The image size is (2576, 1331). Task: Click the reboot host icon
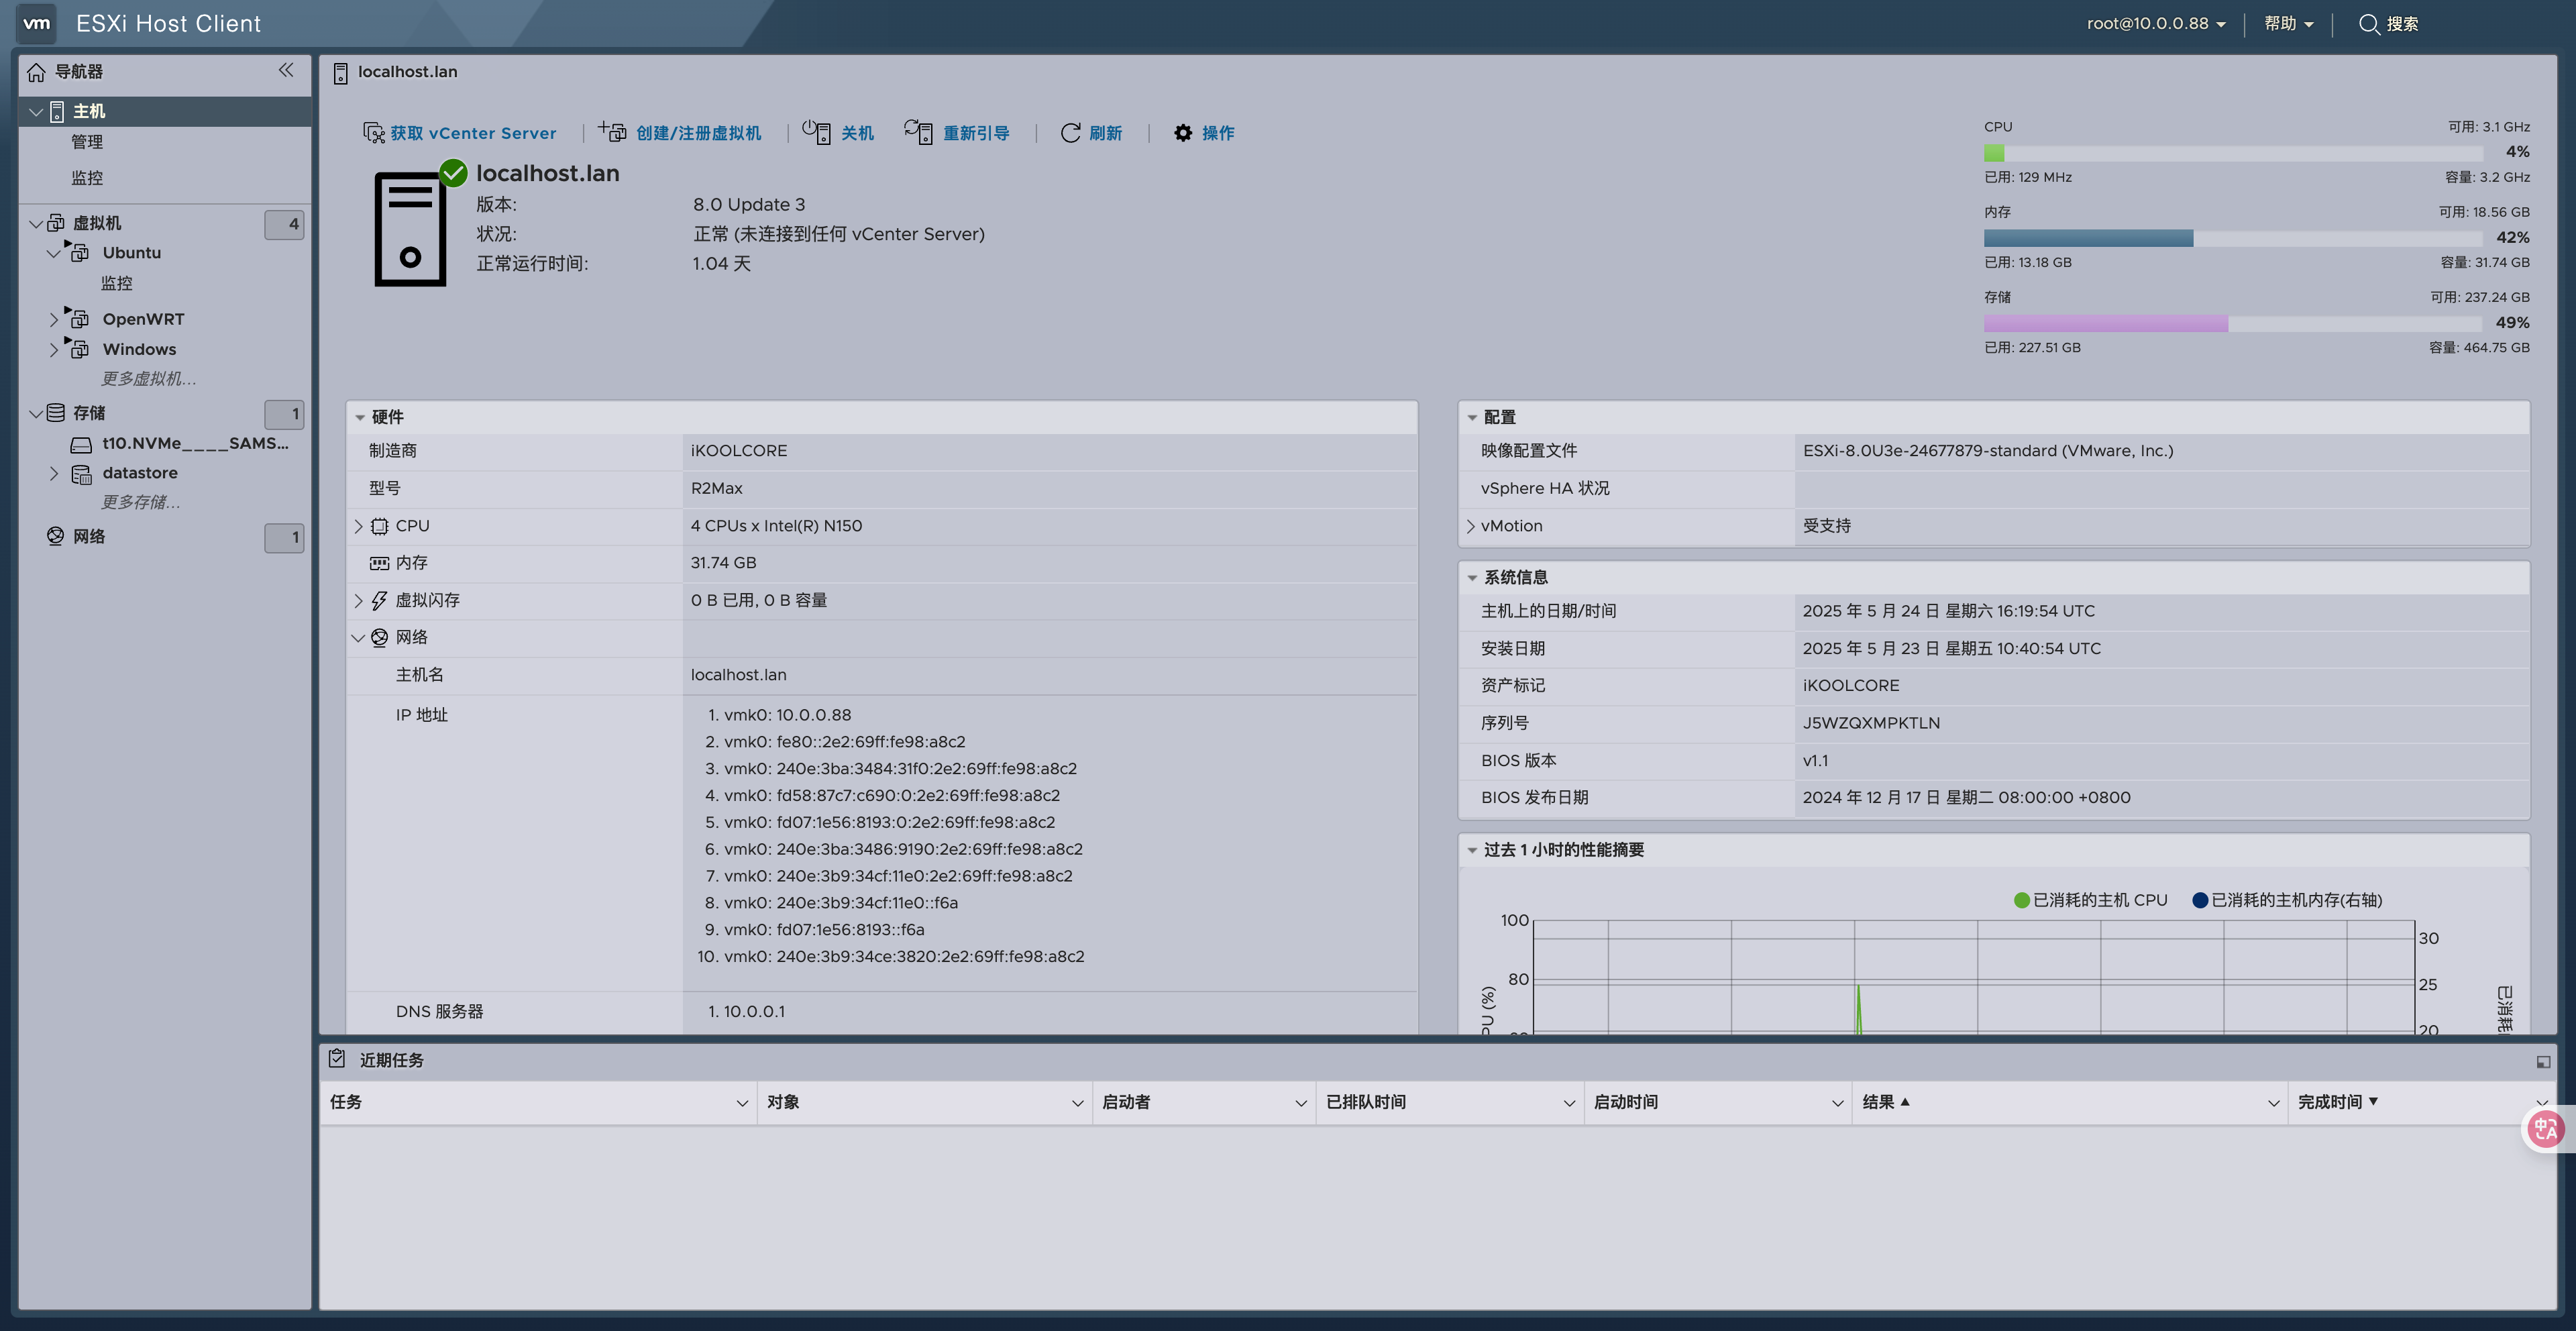[x=918, y=132]
